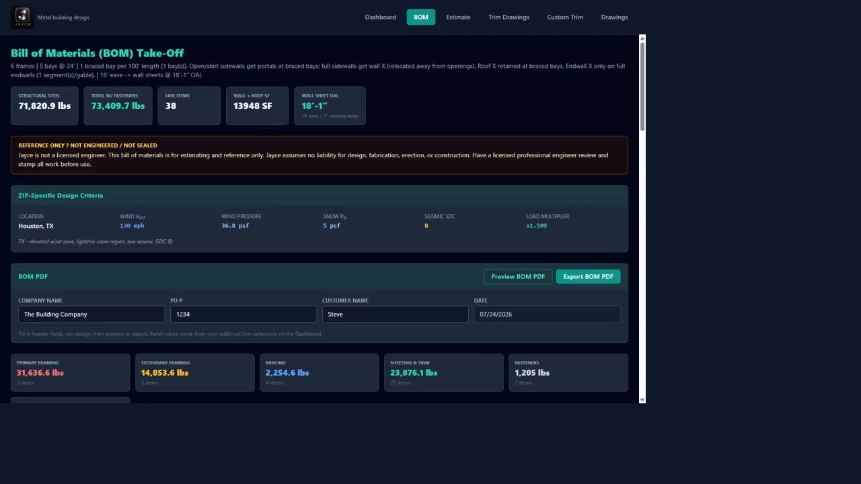Click the Jayce logo icon
The height and width of the screenshot is (484, 861).
[x=22, y=17]
